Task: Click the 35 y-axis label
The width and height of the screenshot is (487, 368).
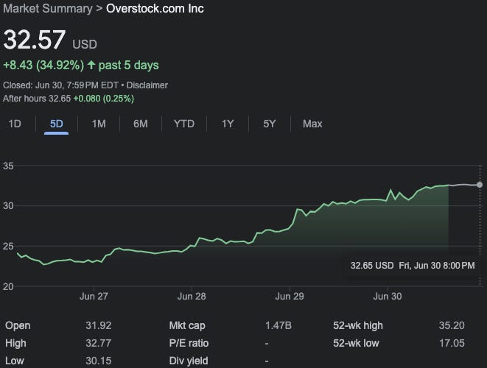Action: [x=8, y=166]
